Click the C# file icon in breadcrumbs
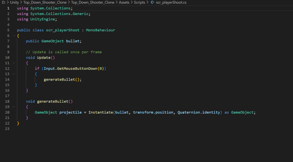Screen dimensions: 293x162 (152, 3)
